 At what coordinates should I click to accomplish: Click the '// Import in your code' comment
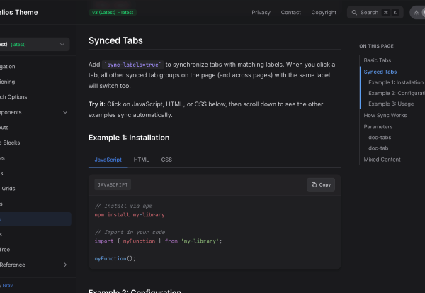pyautogui.click(x=130, y=232)
